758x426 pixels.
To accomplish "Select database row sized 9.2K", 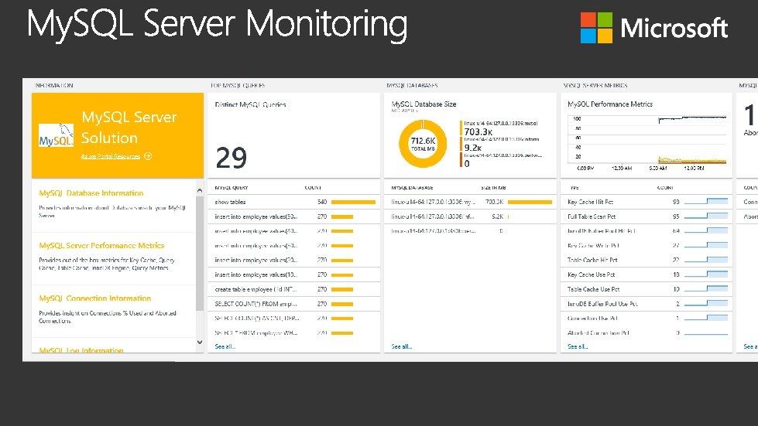I will [x=471, y=216].
